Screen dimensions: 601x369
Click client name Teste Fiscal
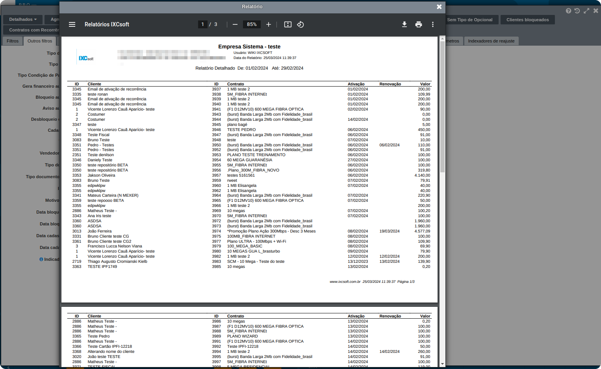pyautogui.click(x=98, y=135)
